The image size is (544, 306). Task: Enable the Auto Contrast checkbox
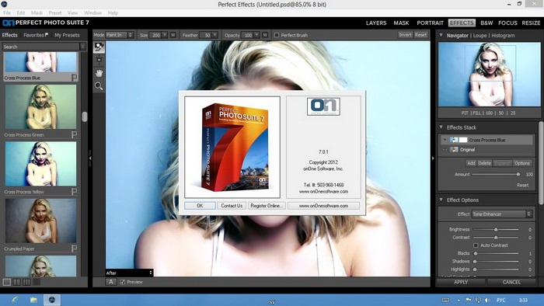[476, 245]
